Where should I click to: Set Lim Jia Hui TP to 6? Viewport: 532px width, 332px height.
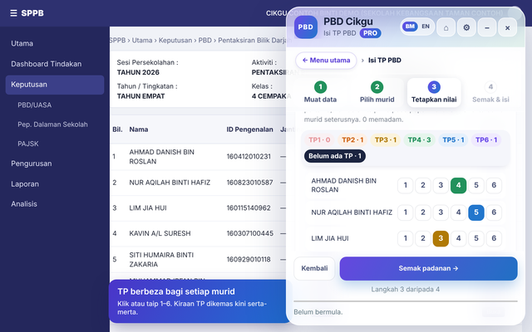coord(494,238)
